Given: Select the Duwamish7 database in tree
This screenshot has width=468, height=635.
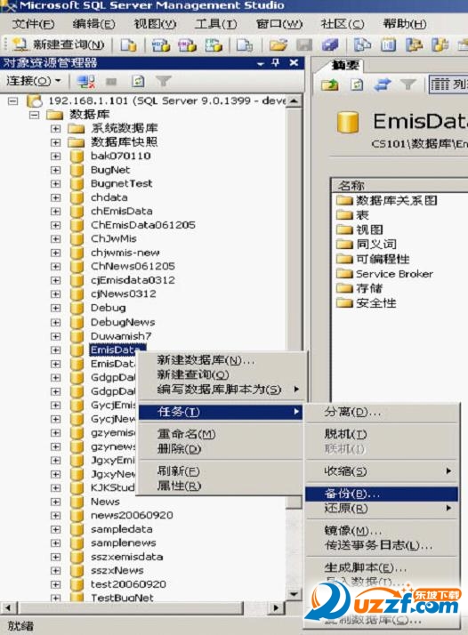Looking at the screenshot, I should point(121,336).
